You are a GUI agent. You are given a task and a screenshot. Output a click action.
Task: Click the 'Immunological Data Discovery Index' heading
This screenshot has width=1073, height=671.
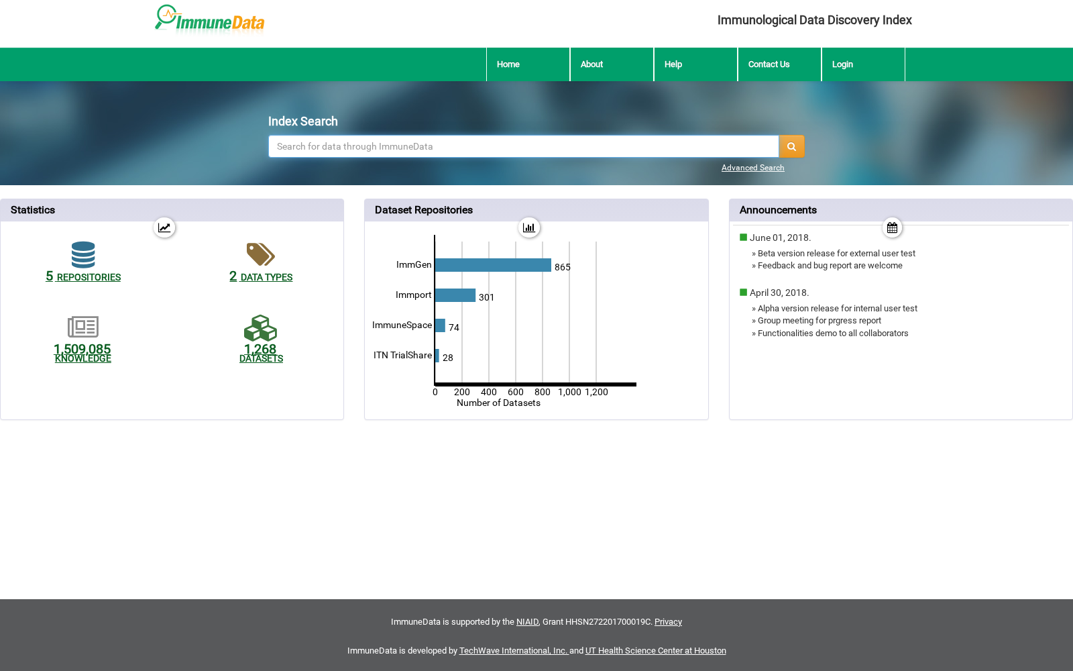coord(814,20)
